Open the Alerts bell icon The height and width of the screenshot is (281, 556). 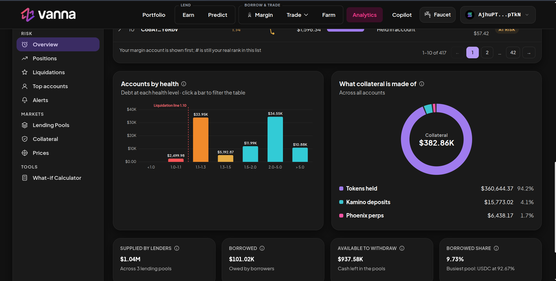click(25, 100)
